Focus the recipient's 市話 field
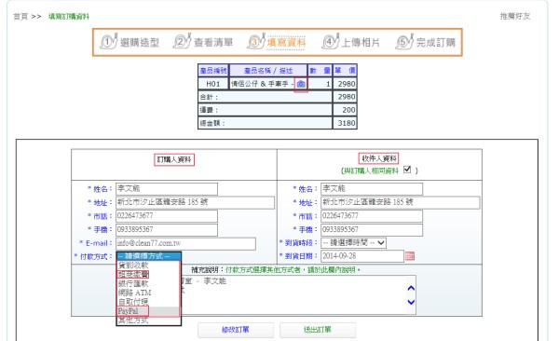The height and width of the screenshot is (341, 559). pyautogui.click(x=372, y=216)
